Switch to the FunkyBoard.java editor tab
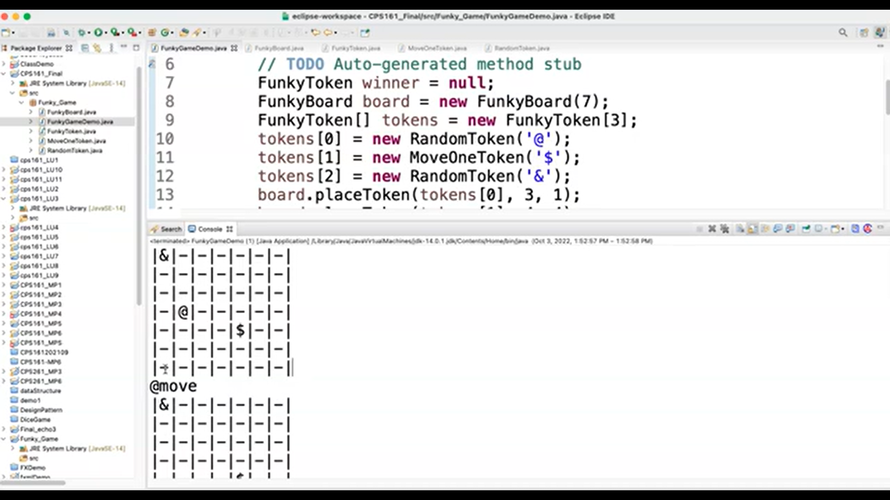 tap(279, 48)
